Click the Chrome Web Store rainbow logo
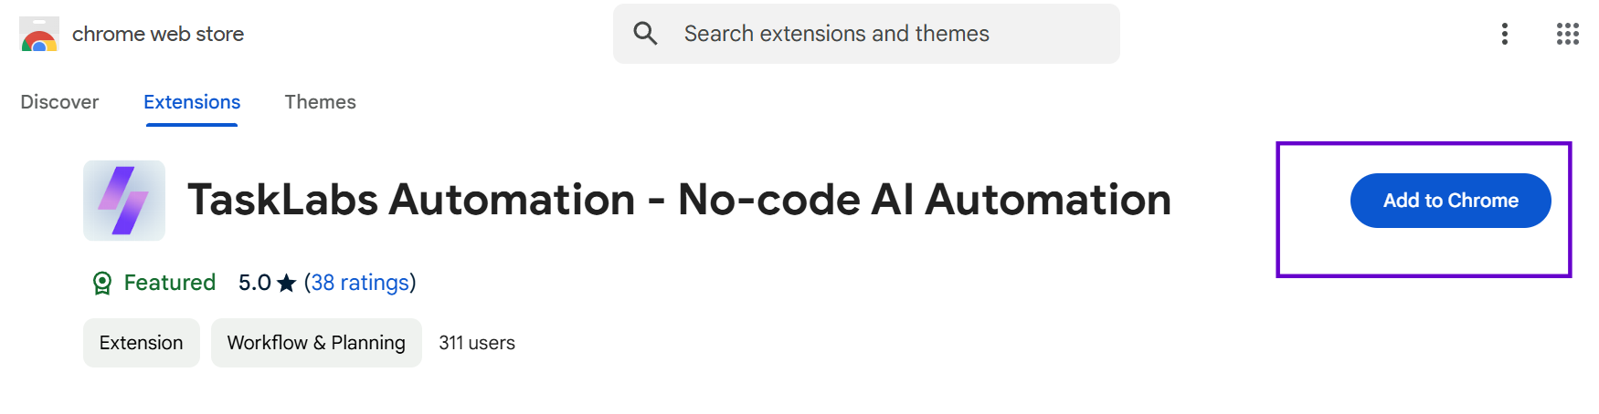The image size is (1599, 414). click(x=39, y=35)
